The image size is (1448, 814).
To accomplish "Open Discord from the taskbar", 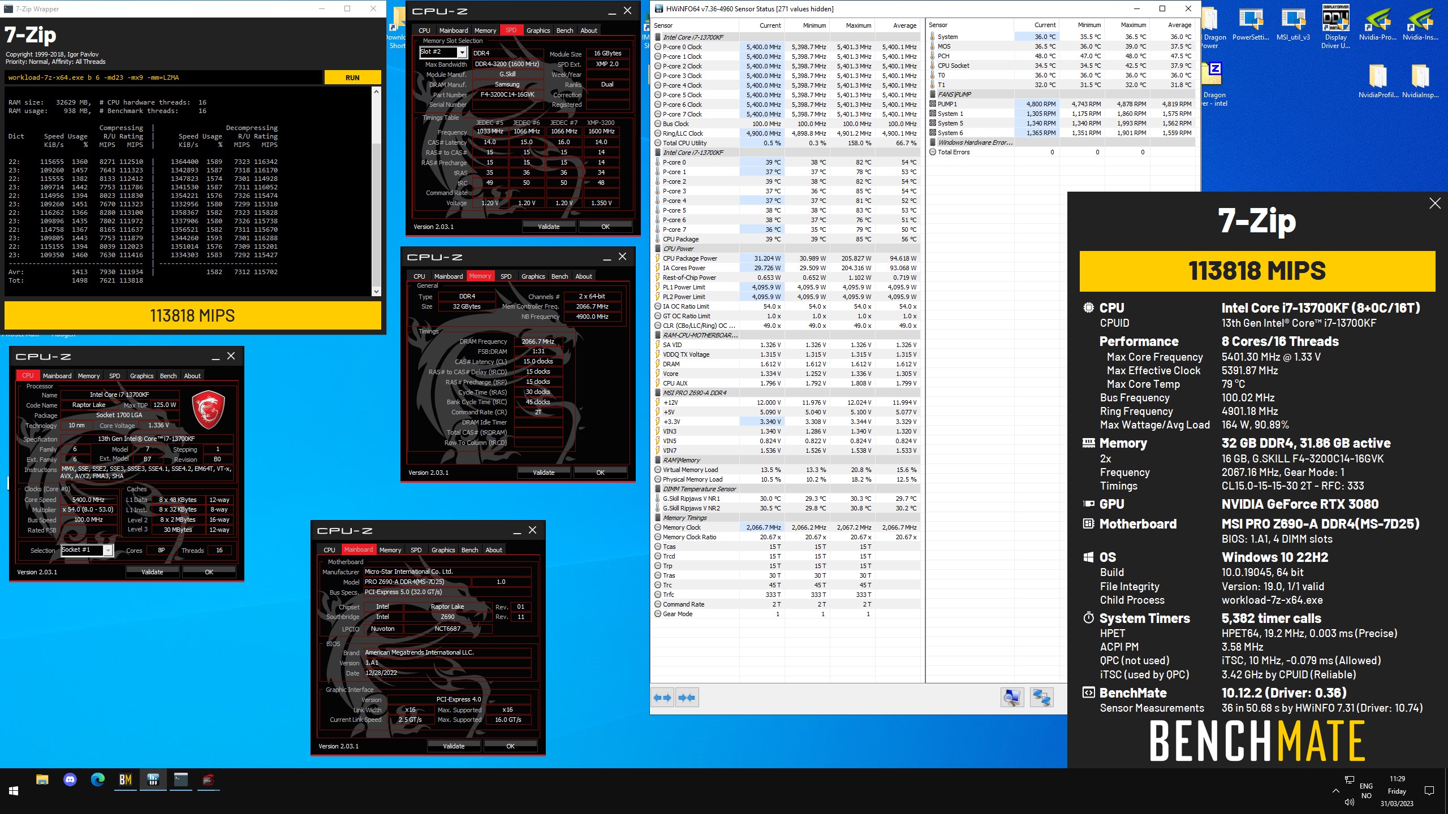I will pyautogui.click(x=70, y=780).
